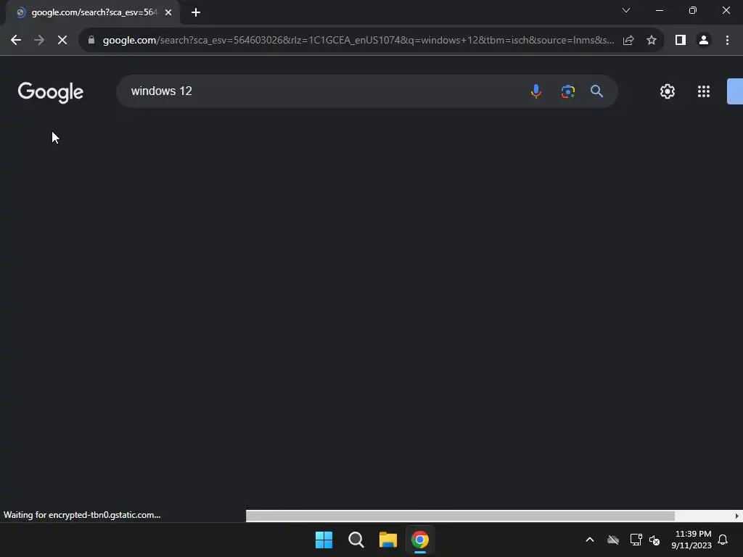Open Google quick settings gear
The height and width of the screenshot is (557, 743).
[x=668, y=91]
